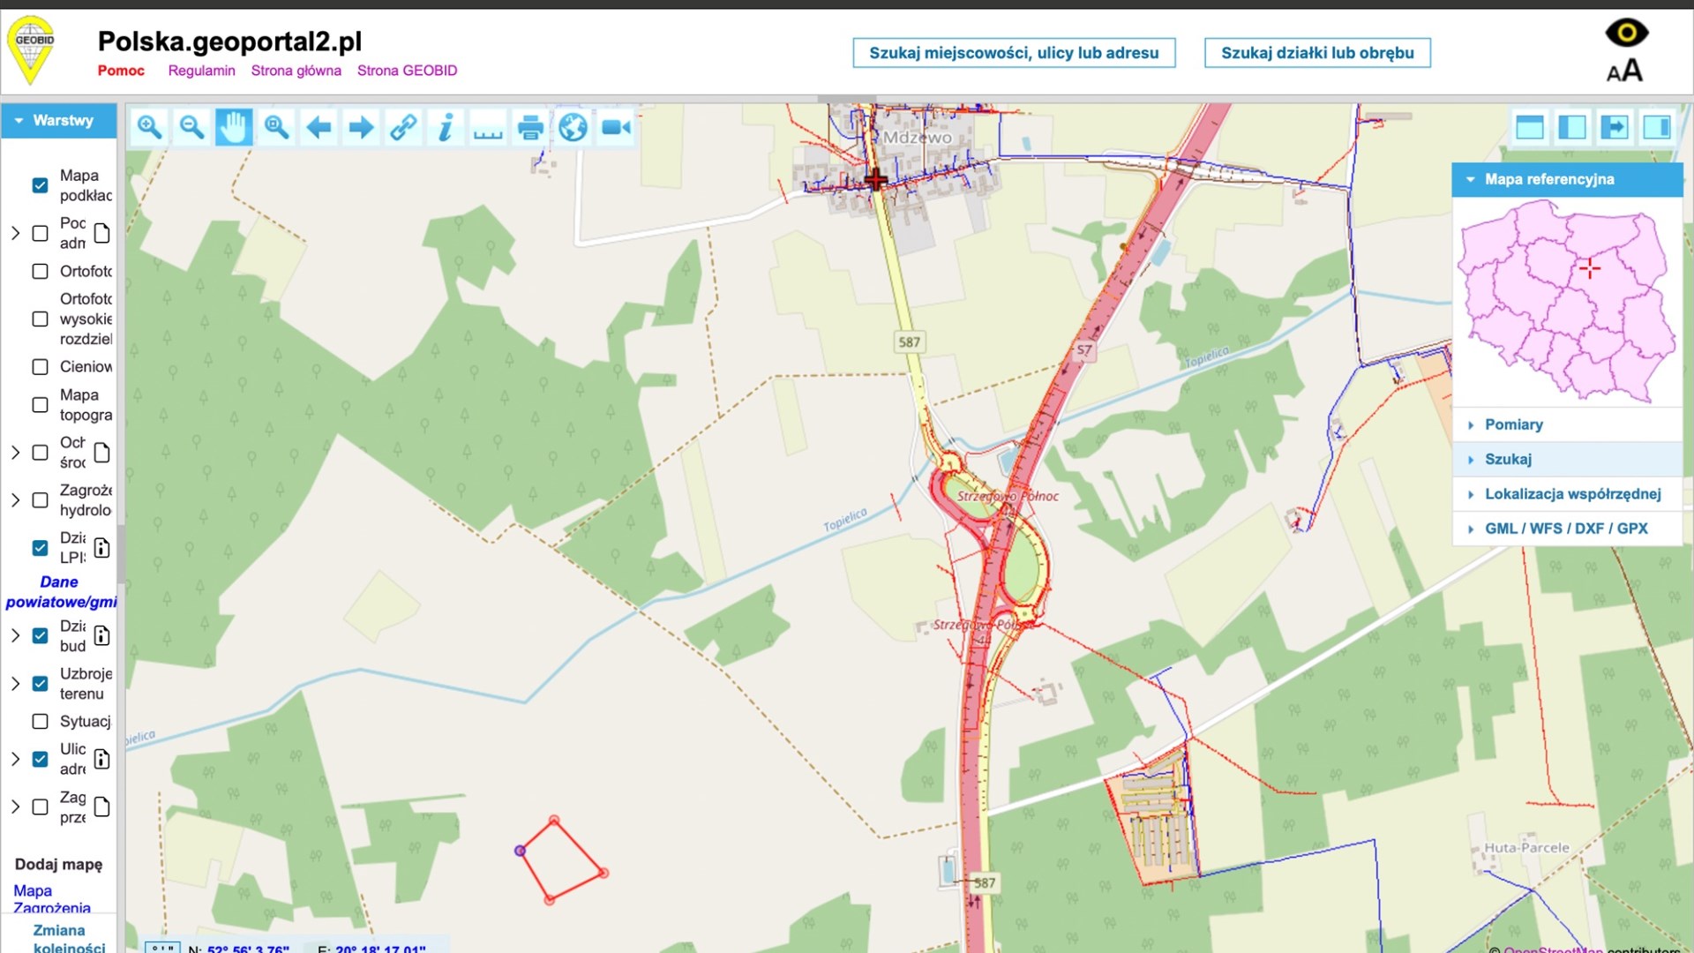Expand Lokalizacja współrzędnej section

pyautogui.click(x=1571, y=493)
